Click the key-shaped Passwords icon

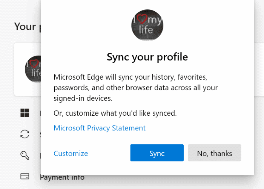tap(25, 155)
